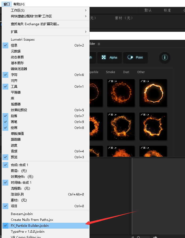
Task: Show the 元数据 panel
Action: [46, 51]
